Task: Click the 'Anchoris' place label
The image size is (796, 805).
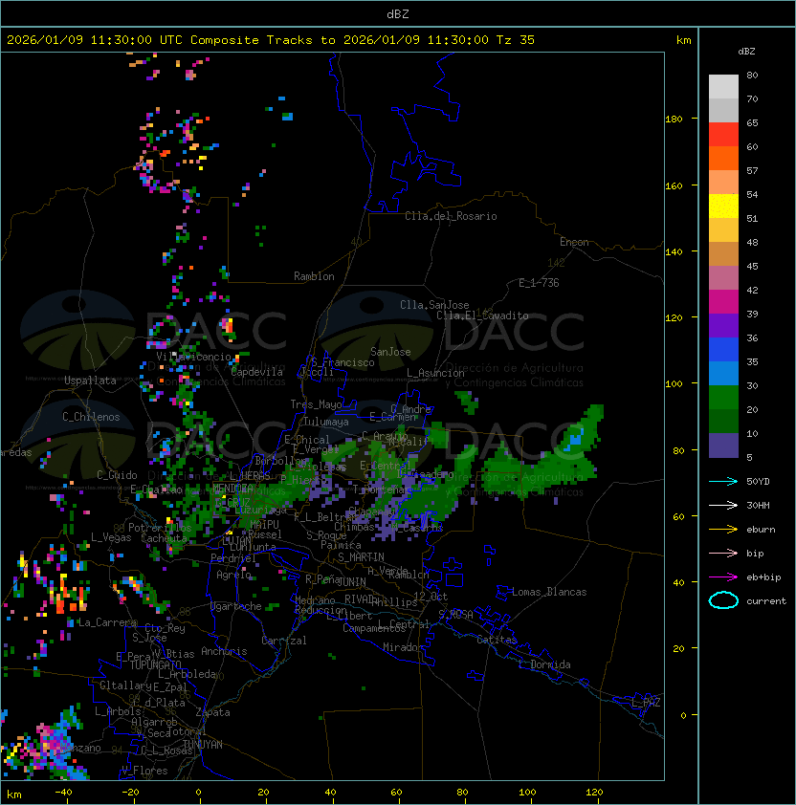Action: tap(224, 651)
